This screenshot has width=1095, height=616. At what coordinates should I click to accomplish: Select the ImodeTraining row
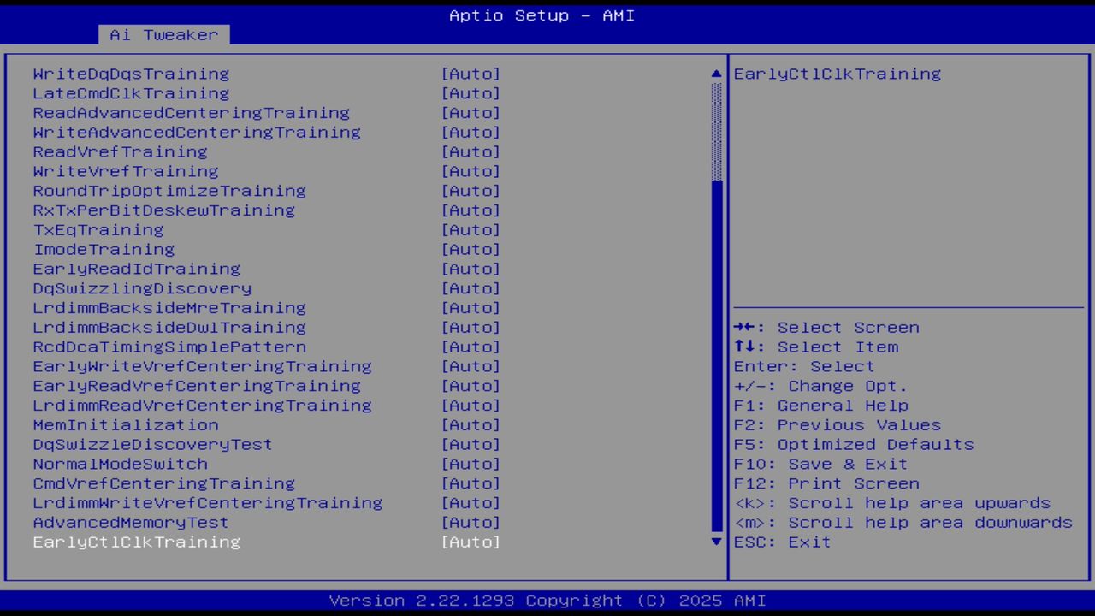[x=103, y=249]
